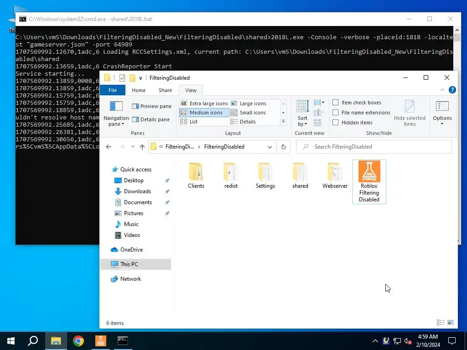Open the File tab
Image resolution: width=467 pixels, height=350 pixels.
coord(113,90)
